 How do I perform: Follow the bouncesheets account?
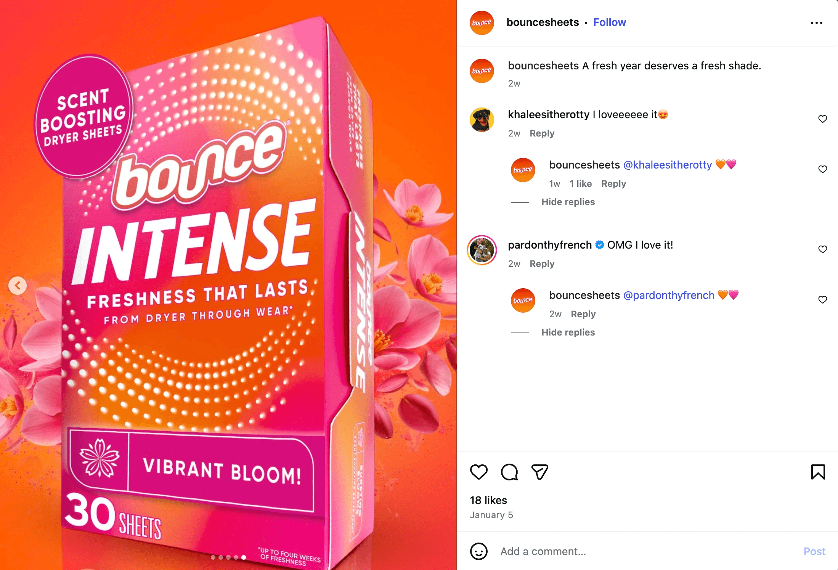609,22
